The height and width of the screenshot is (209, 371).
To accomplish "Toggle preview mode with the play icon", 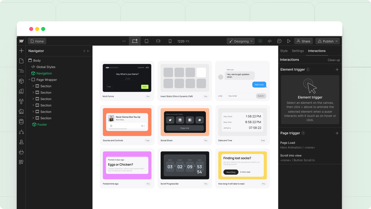I will click(x=289, y=41).
